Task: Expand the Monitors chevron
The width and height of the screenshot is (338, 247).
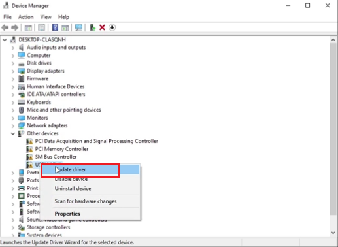Action: tap(13, 118)
